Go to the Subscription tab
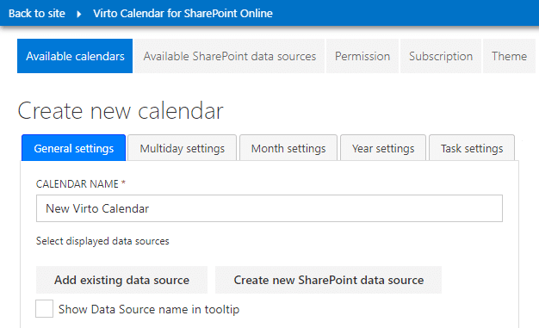The width and height of the screenshot is (539, 328). (x=441, y=56)
